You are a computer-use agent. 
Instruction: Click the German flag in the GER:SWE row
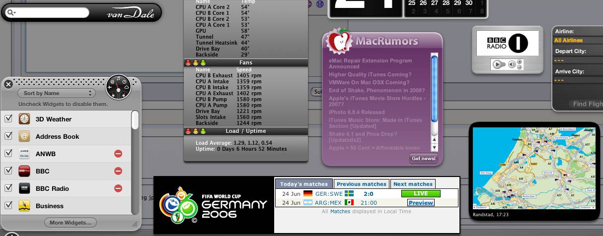tap(308, 193)
